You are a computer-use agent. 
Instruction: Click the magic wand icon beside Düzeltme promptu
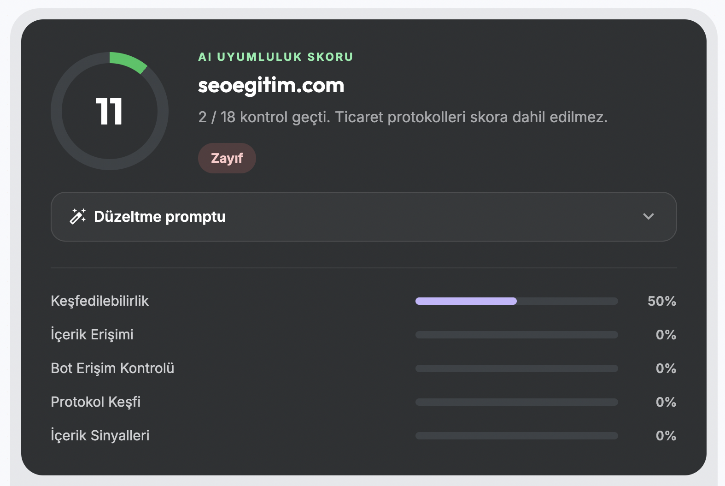click(x=77, y=216)
